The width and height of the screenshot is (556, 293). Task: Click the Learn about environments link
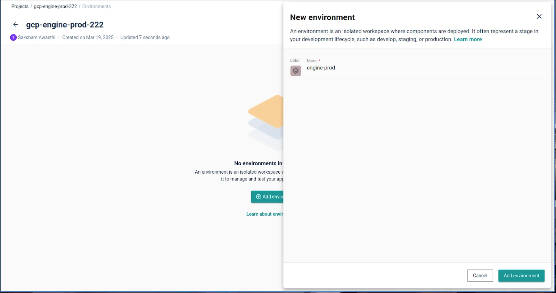tap(264, 214)
